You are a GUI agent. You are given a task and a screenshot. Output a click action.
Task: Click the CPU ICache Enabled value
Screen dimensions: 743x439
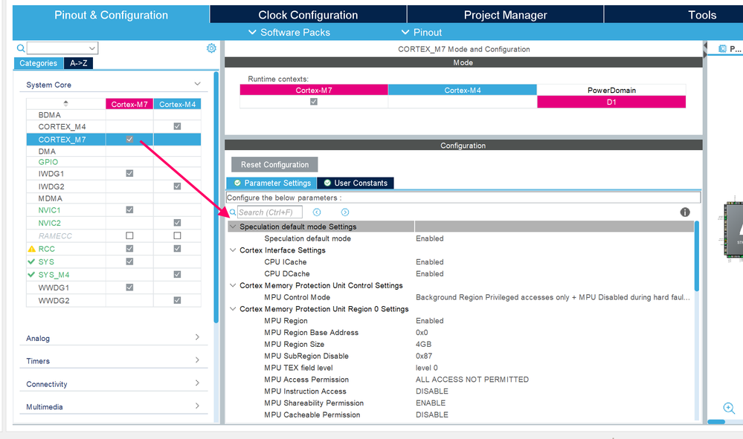point(430,262)
